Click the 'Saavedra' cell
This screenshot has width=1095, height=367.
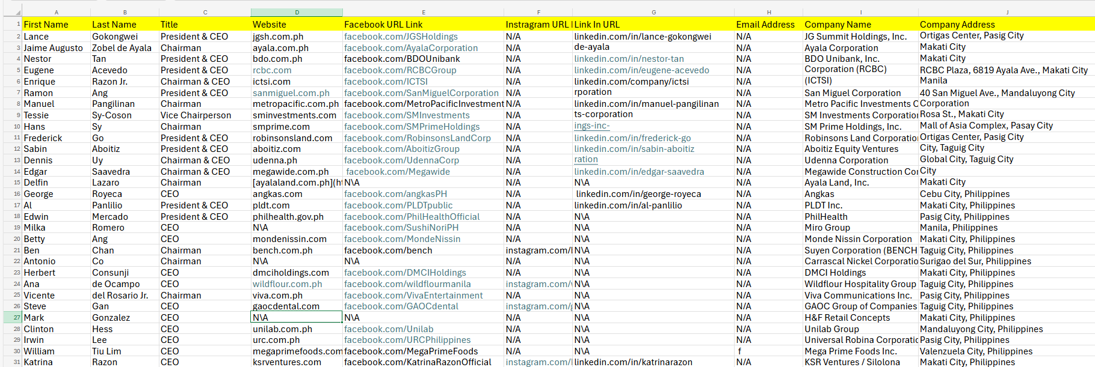pos(125,172)
